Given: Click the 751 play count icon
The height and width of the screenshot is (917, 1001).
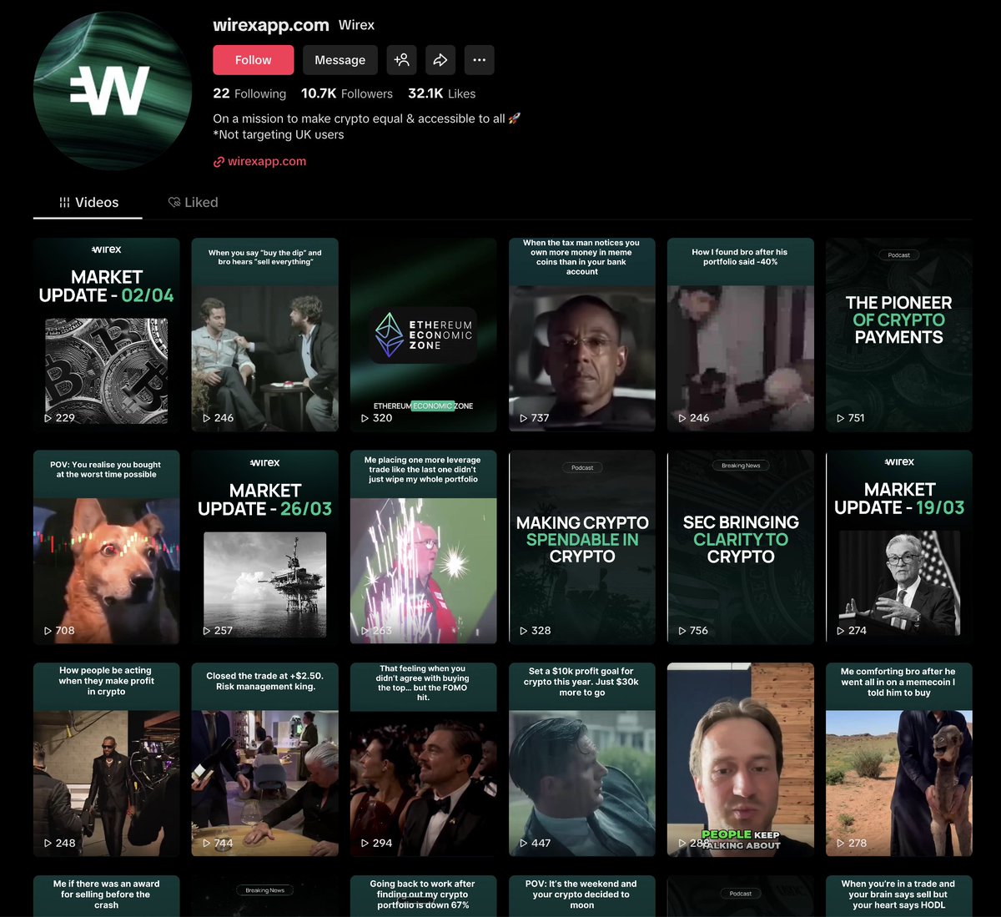Looking at the screenshot, I should tap(841, 418).
